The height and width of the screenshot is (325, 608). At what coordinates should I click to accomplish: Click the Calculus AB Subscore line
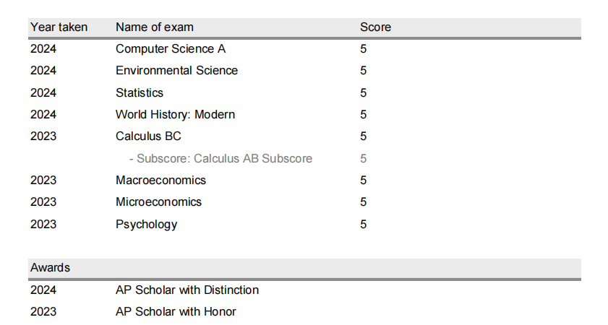[220, 158]
